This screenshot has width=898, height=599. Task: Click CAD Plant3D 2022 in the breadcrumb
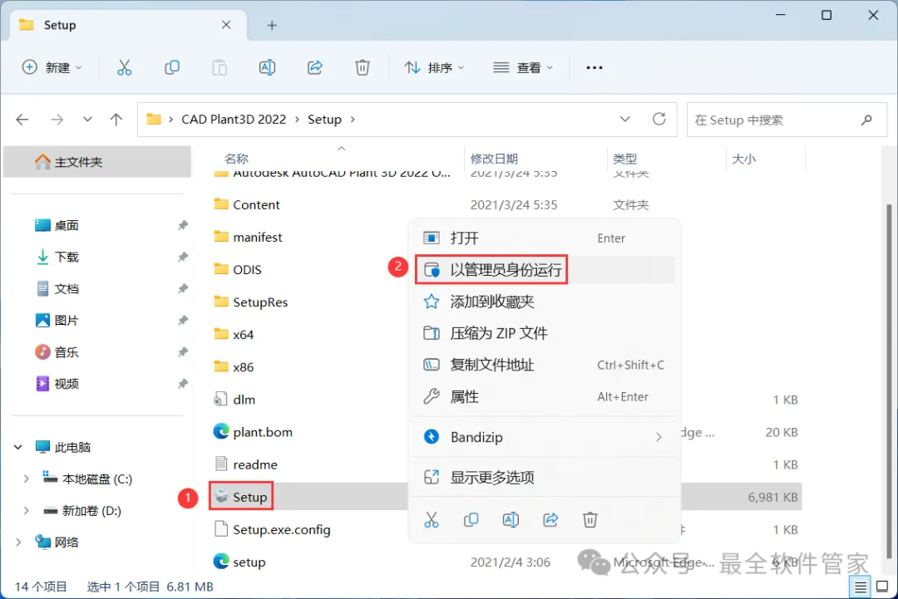(x=234, y=120)
